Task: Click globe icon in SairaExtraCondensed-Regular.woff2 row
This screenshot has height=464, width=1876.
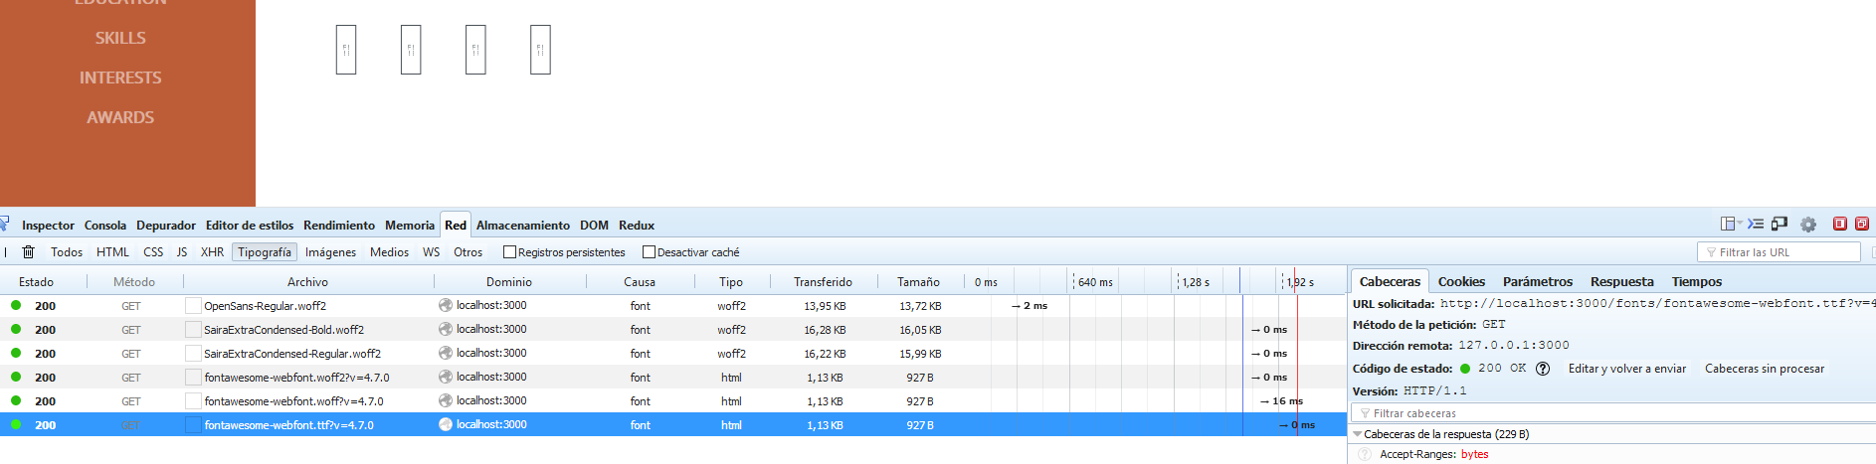Action: (x=446, y=353)
